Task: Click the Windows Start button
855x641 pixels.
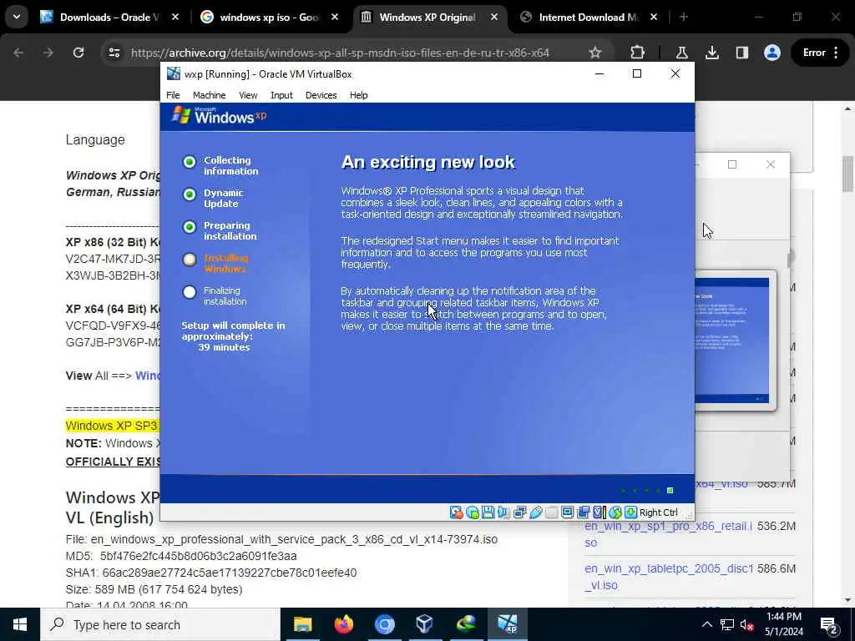Action: click(x=20, y=624)
